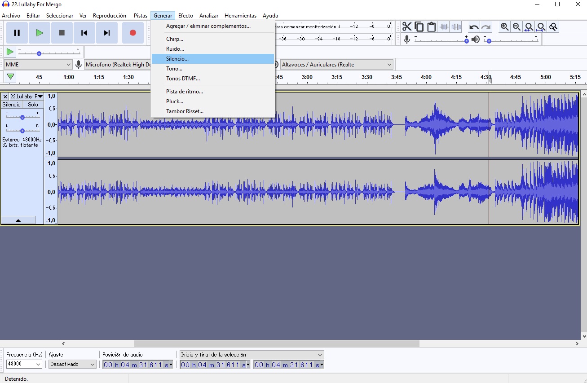
Task: Collapse the track with bottom arrow button
Action: click(18, 220)
